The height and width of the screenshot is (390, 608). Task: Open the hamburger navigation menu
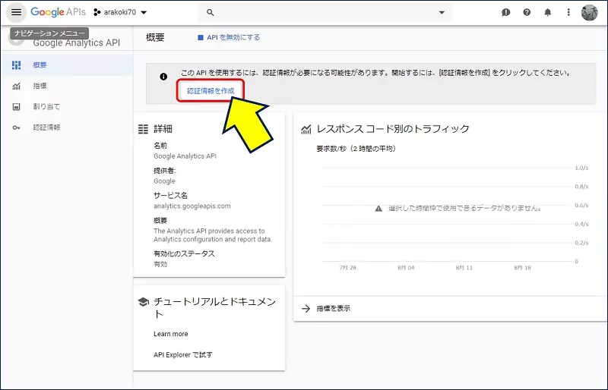(16, 12)
